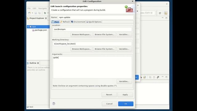Close the Edit Configuration dialog

click(132, 1)
